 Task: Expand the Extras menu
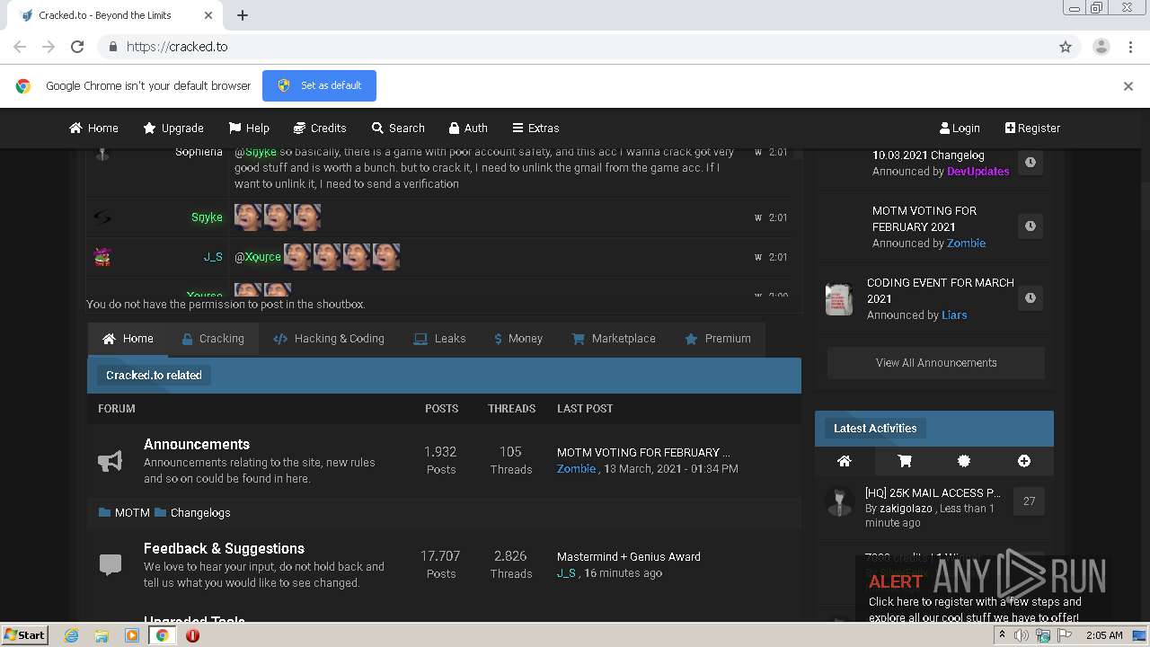click(x=535, y=128)
